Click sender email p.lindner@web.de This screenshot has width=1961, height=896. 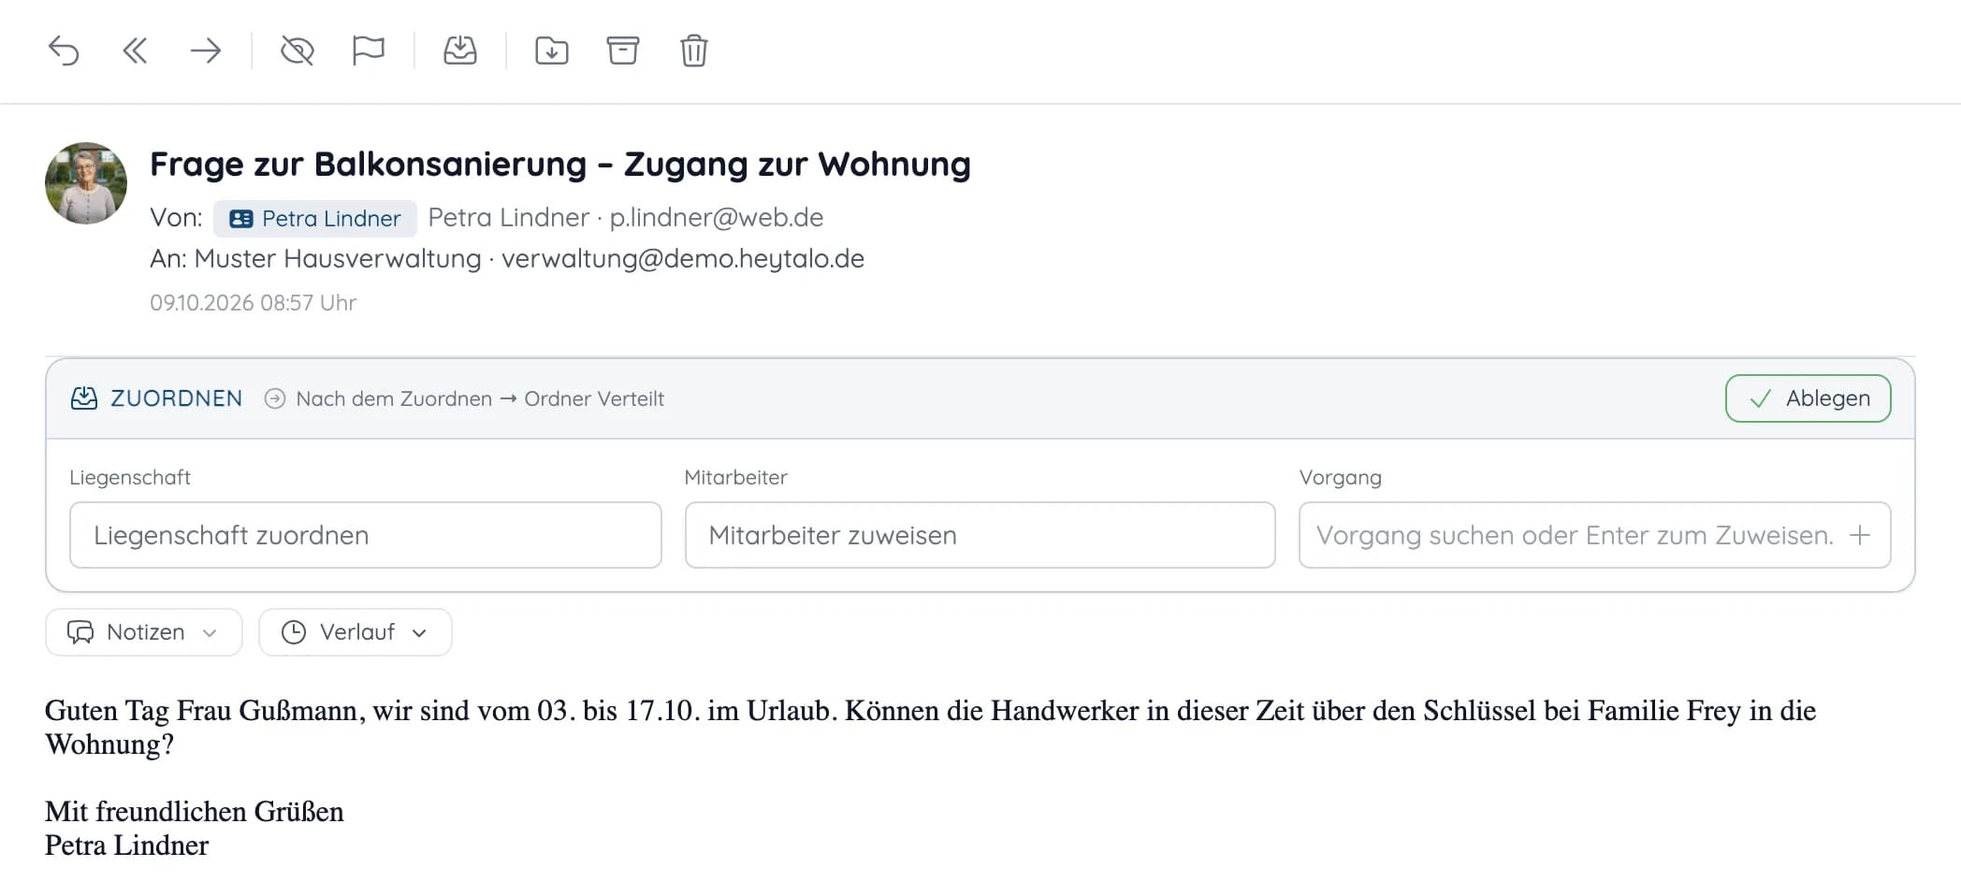[x=717, y=217]
